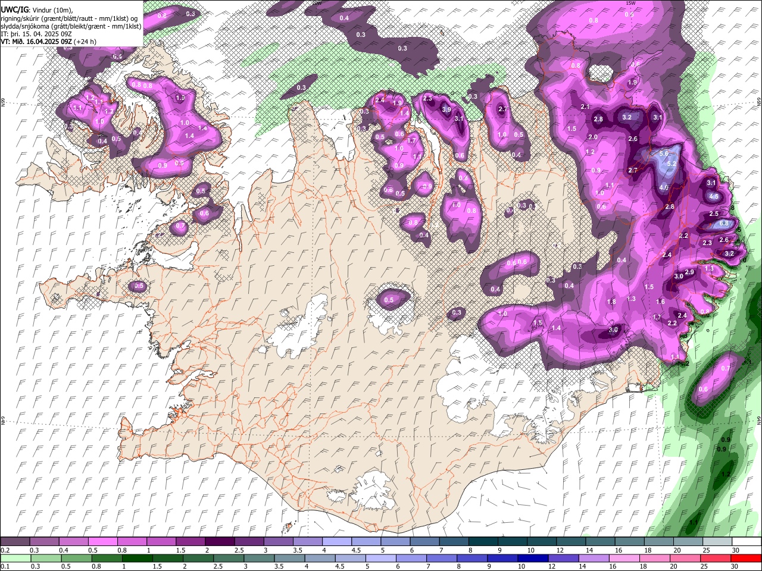The height and width of the screenshot is (571, 762).
Task: Click the 3.9 value on the north coast
Action: (446, 109)
